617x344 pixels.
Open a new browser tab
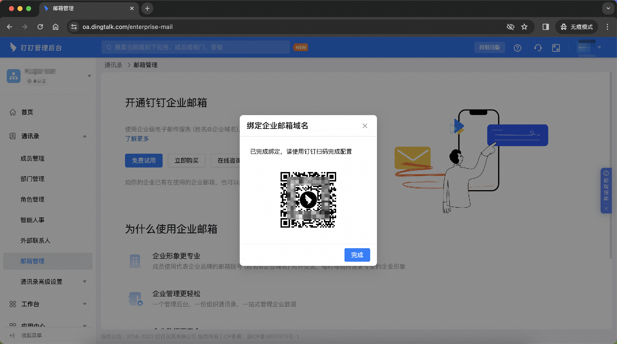(147, 8)
